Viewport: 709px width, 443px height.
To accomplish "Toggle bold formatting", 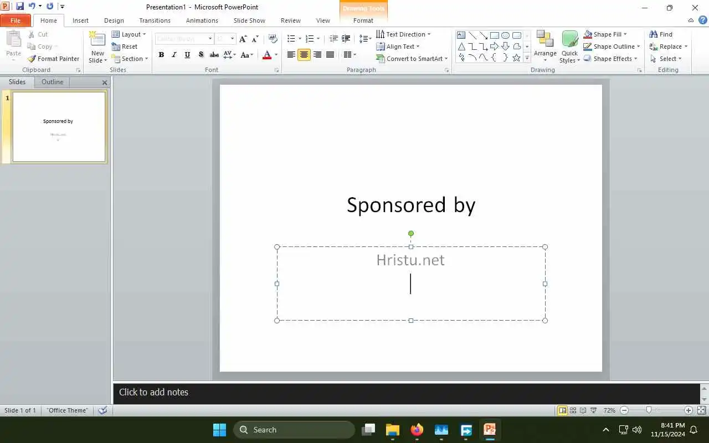I will click(x=161, y=55).
